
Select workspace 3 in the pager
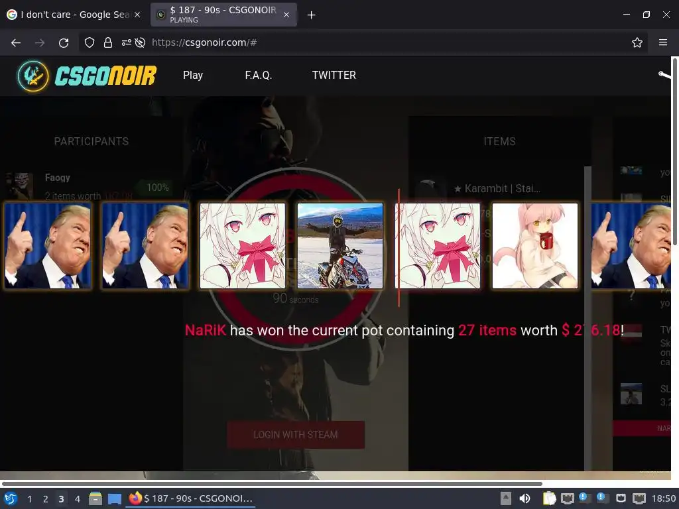[x=62, y=498]
